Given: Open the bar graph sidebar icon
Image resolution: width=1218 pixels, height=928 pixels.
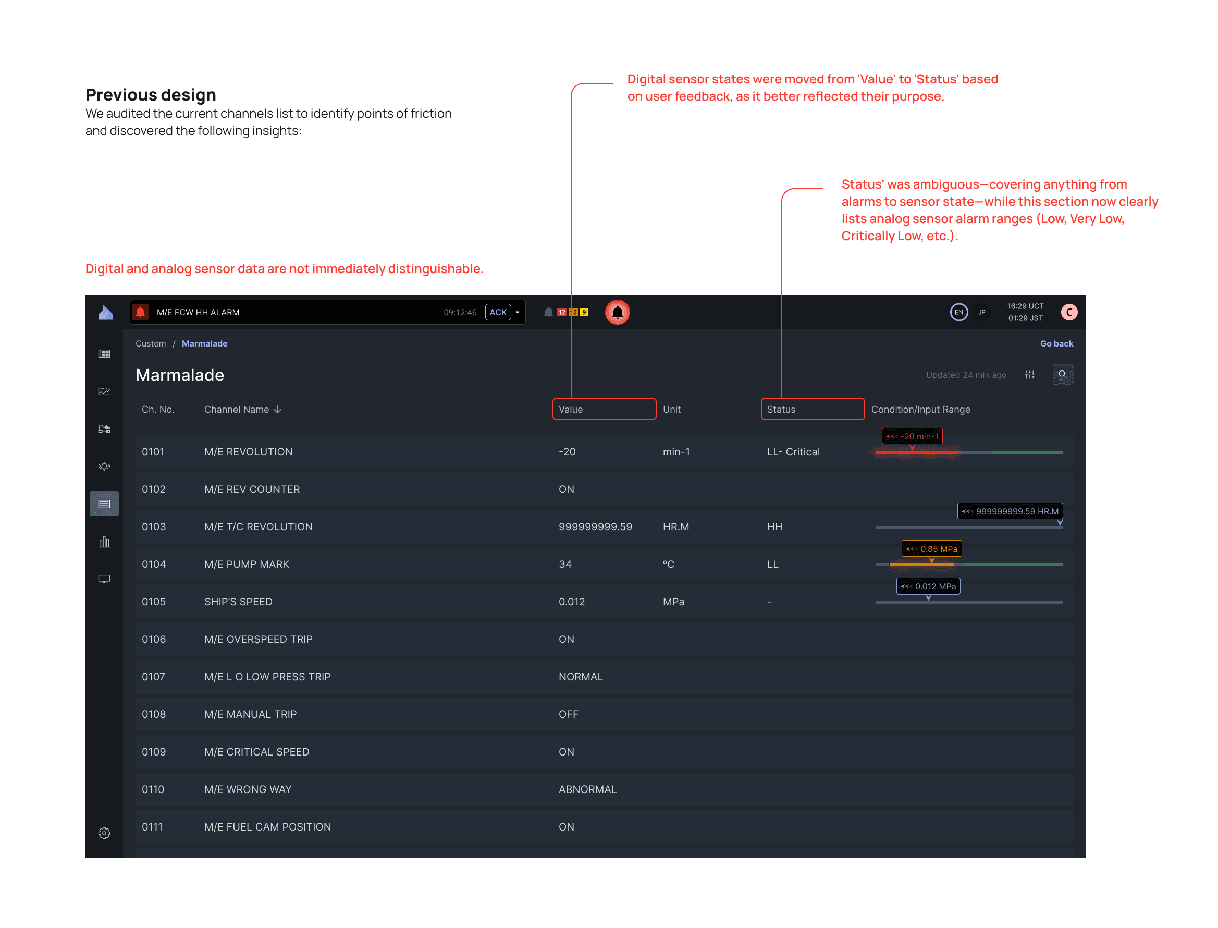Looking at the screenshot, I should [104, 541].
